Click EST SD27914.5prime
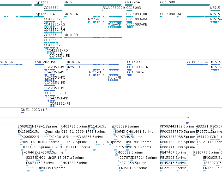This screenshot has width=222, height=172. click(x=143, y=158)
